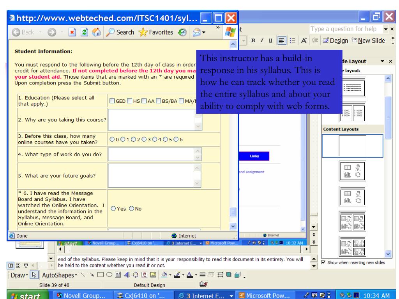
Task: Open the AutoShapes dropdown menu
Action: click(60, 275)
